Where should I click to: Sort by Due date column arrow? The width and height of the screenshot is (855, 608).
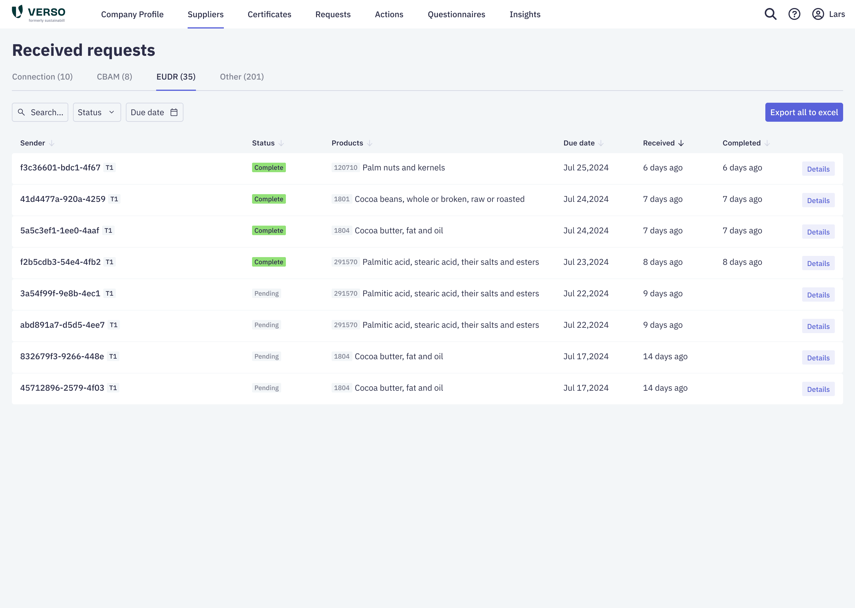click(x=601, y=143)
